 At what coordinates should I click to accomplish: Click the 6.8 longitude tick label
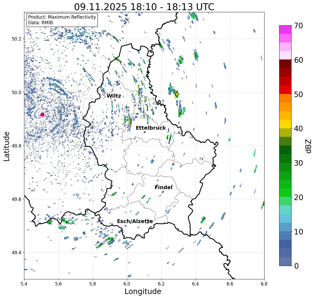pos(264,284)
